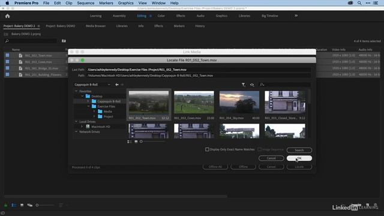Switch to Project: Bakery DEMO tab
384x216 pixels.
[61, 26]
